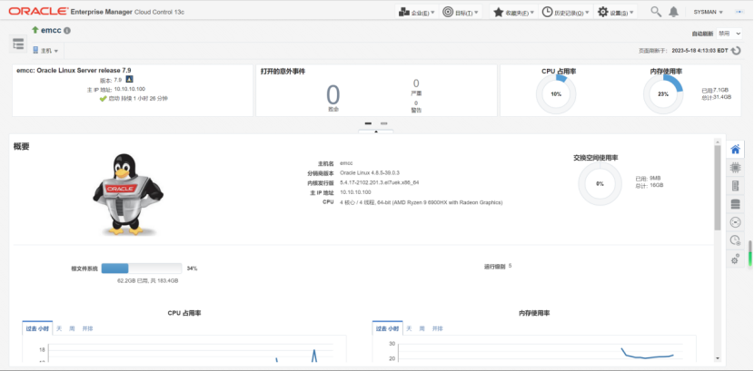
Task: Select CPU 占用率 过去 小时 tab
Action: (x=37, y=328)
